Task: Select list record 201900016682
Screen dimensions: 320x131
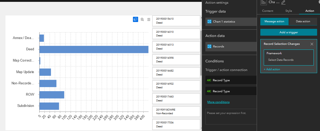Action: pos(176,73)
